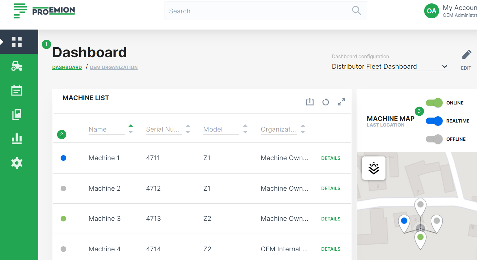Viewport: 477px width, 260px height.
Task: Click the map layers button
Action: pyautogui.click(x=374, y=168)
